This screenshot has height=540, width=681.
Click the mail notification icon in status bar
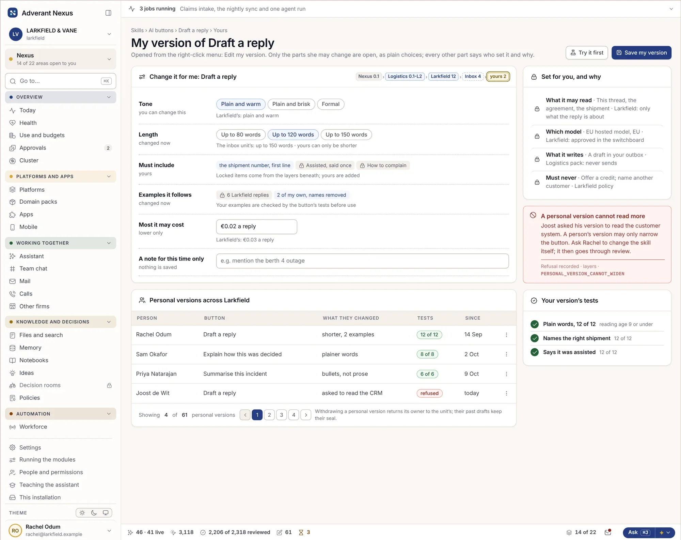point(608,532)
